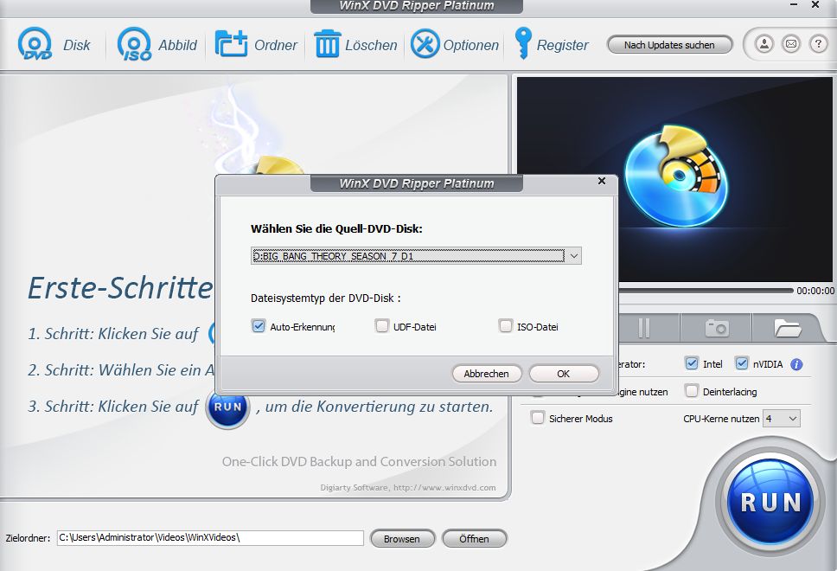Click the Ordner folder icon
Image resolution: width=837 pixels, height=571 pixels.
coord(231,44)
